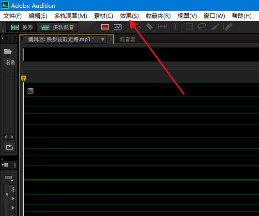This screenshot has height=216, width=259.
Task: Open the 素材(C) menu
Action: pyautogui.click(x=104, y=16)
